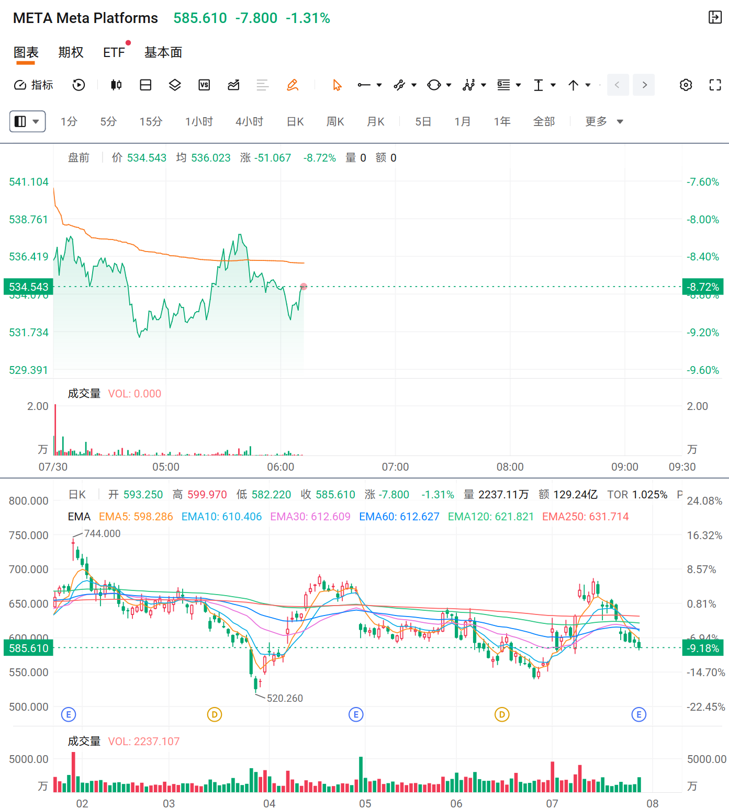
Task: Click the yellow D dividend marker near 04
Action: (215, 714)
